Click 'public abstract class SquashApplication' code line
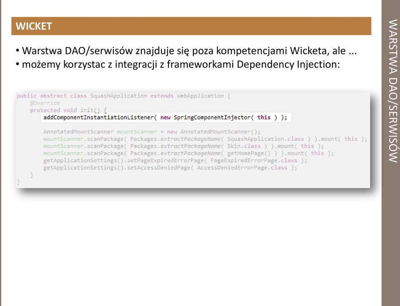Viewport: 400px width, 306px height. point(124,96)
